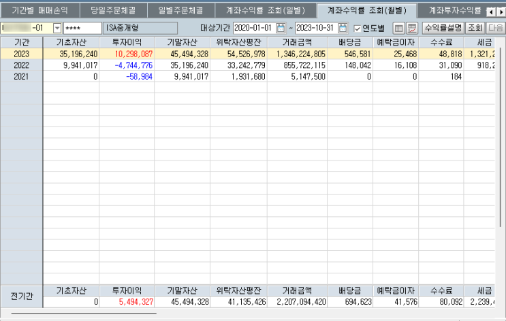
Task: Click the password field with asterisks
Action: pyautogui.click(x=82, y=28)
